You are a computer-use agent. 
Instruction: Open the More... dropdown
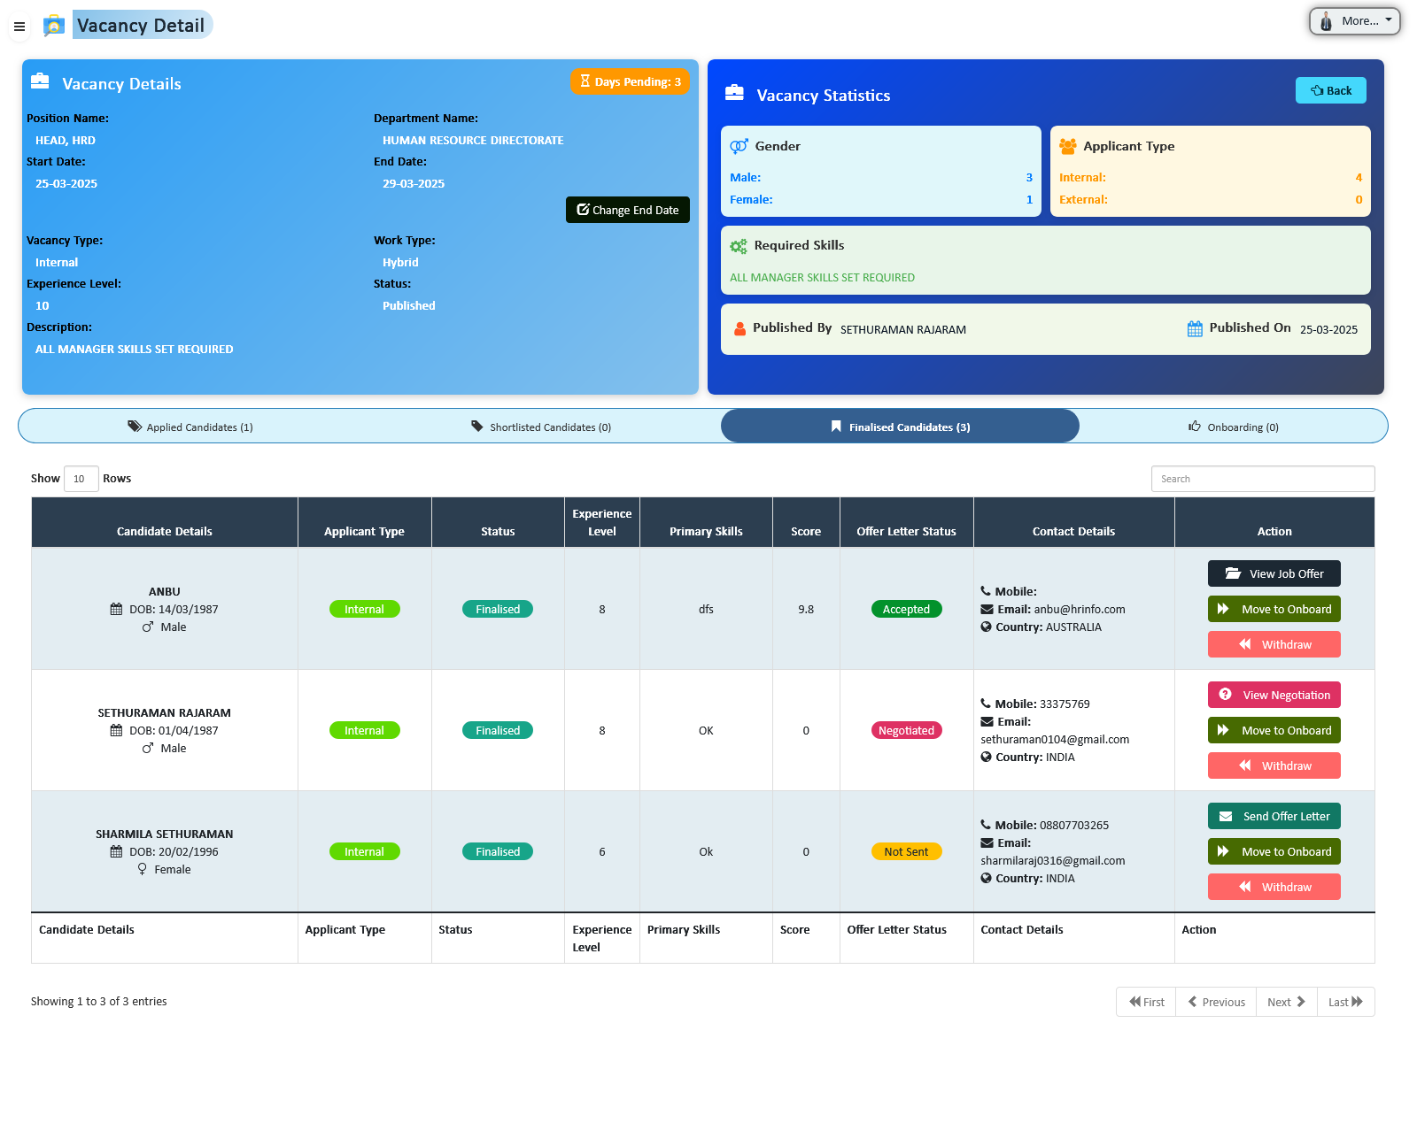(1354, 20)
